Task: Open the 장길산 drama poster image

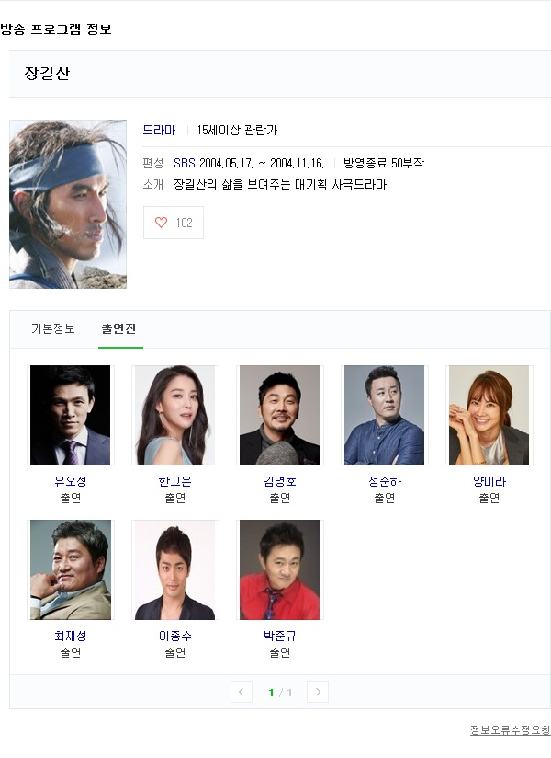Action: click(x=68, y=204)
